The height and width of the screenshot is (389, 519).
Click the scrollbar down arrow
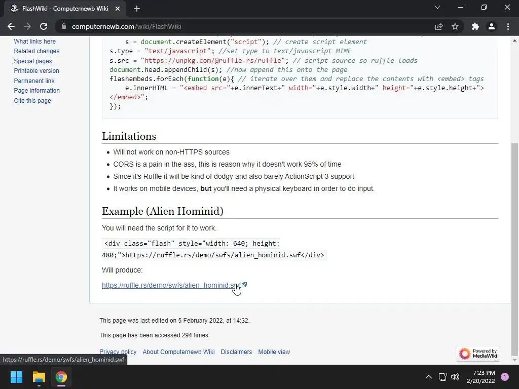[x=514, y=360]
